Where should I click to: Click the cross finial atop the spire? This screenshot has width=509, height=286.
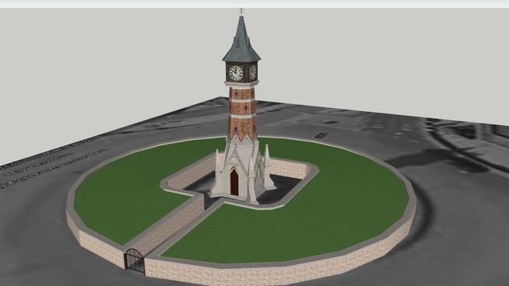(241, 12)
